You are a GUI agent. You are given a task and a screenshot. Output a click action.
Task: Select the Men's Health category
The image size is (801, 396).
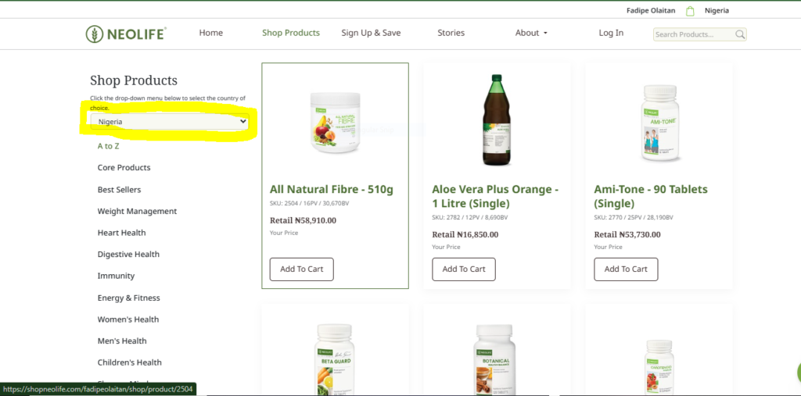click(x=122, y=341)
